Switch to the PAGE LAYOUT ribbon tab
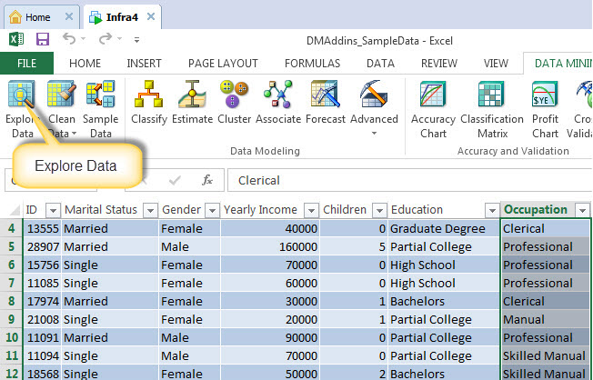 point(223,64)
